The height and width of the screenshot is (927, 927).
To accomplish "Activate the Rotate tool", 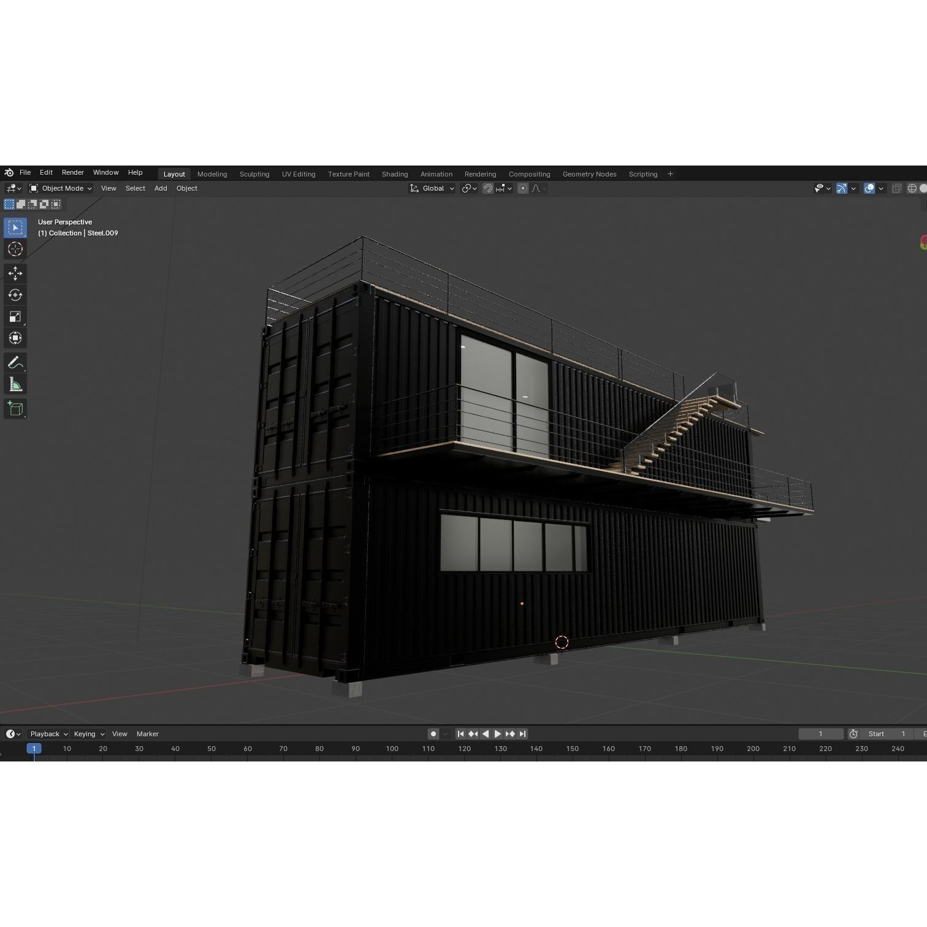I will 15,295.
